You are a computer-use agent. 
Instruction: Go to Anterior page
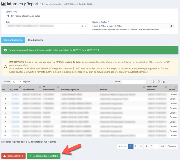coord(122,146)
